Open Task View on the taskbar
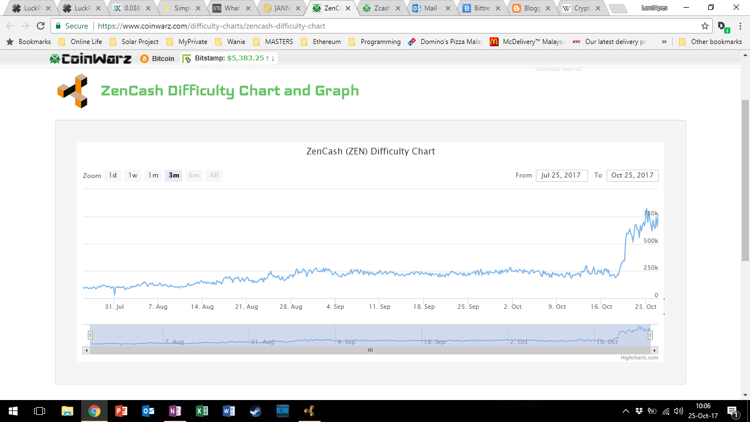The image size is (750, 422). click(x=40, y=410)
